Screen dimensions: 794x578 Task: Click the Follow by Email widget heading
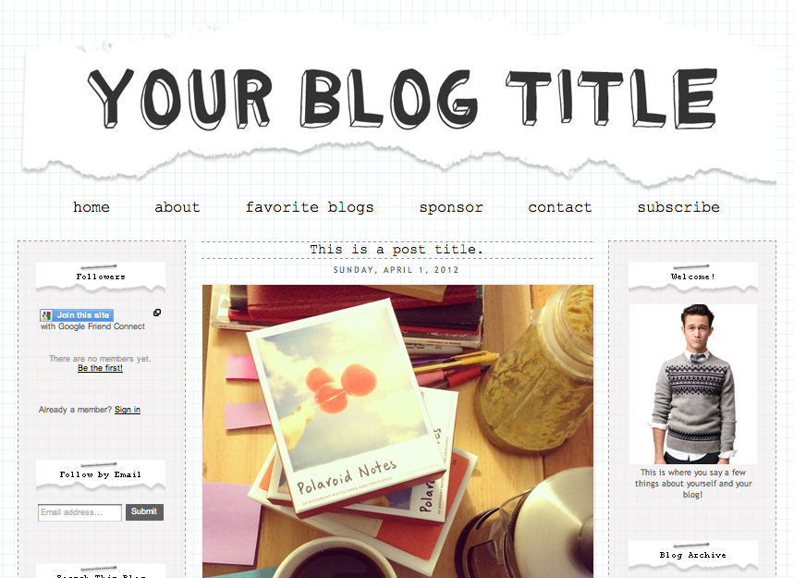tap(100, 474)
